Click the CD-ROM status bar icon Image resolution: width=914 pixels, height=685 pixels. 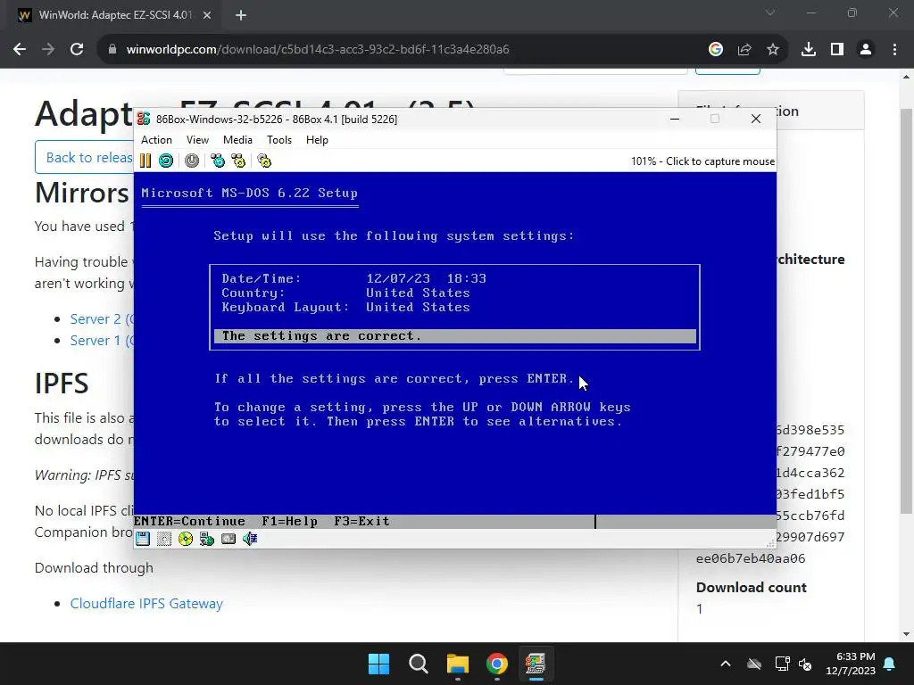click(186, 539)
